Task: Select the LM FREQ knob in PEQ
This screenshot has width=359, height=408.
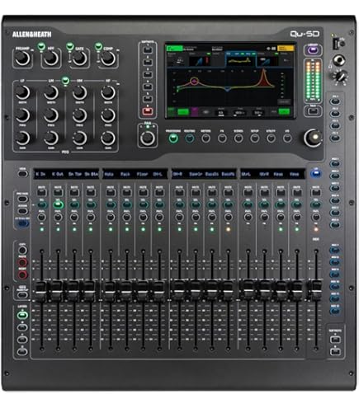Action: click(x=51, y=115)
